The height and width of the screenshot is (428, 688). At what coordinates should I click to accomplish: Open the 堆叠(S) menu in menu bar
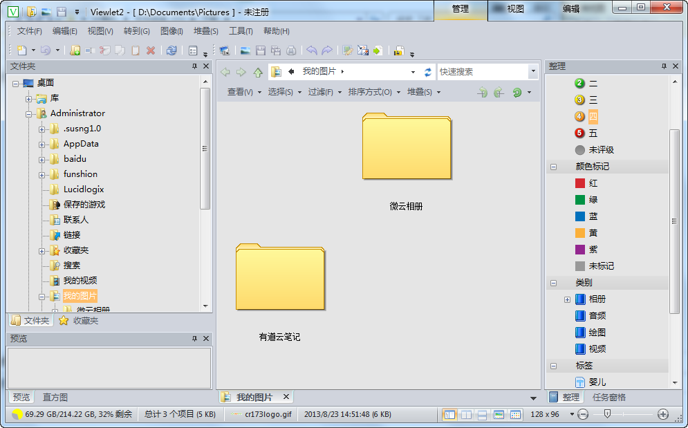206,31
